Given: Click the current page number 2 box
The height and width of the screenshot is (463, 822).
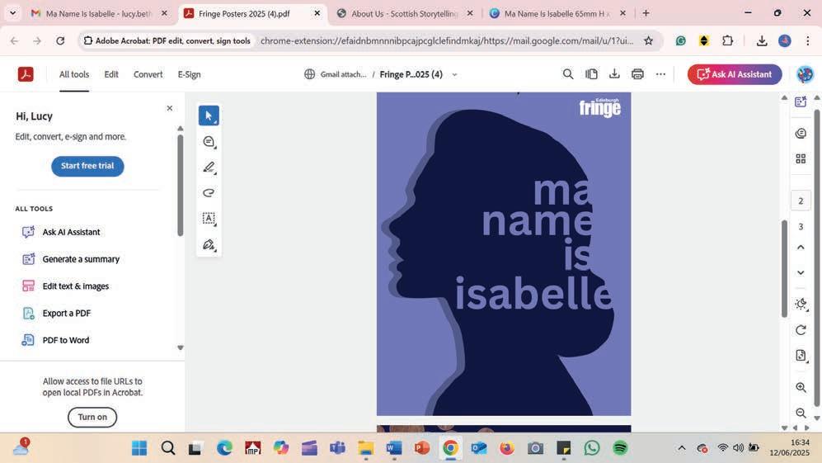Looking at the screenshot, I should click(x=801, y=201).
